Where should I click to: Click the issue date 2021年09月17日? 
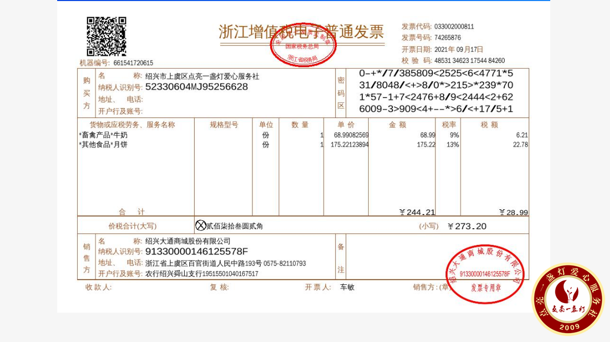(458, 49)
